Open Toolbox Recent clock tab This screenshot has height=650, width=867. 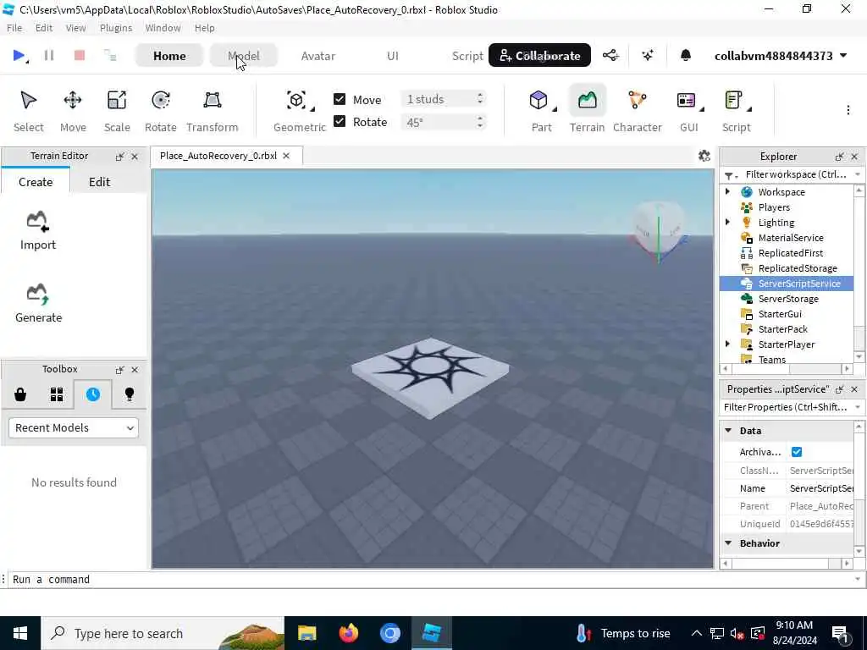[x=93, y=394]
